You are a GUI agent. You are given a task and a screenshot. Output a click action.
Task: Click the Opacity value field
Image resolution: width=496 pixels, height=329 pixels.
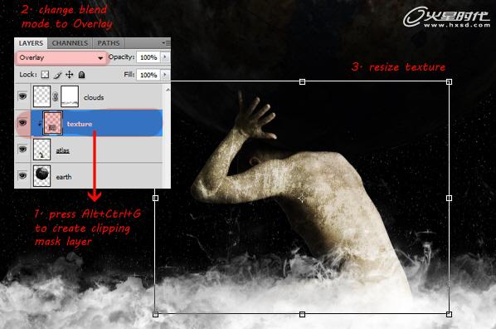pos(148,57)
